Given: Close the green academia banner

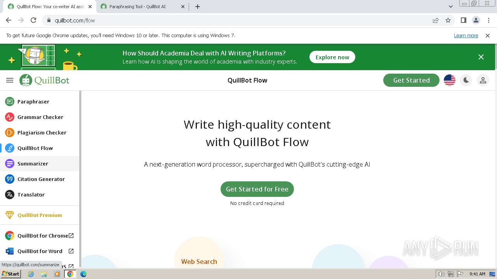Looking at the screenshot, I should point(481,57).
